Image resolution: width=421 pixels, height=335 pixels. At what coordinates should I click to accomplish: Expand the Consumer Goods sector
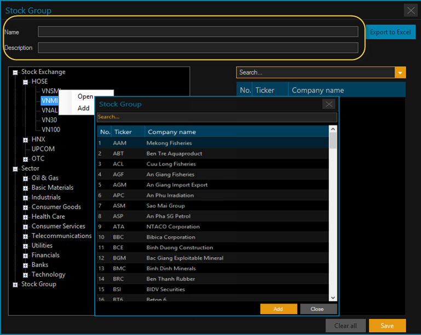click(x=26, y=208)
